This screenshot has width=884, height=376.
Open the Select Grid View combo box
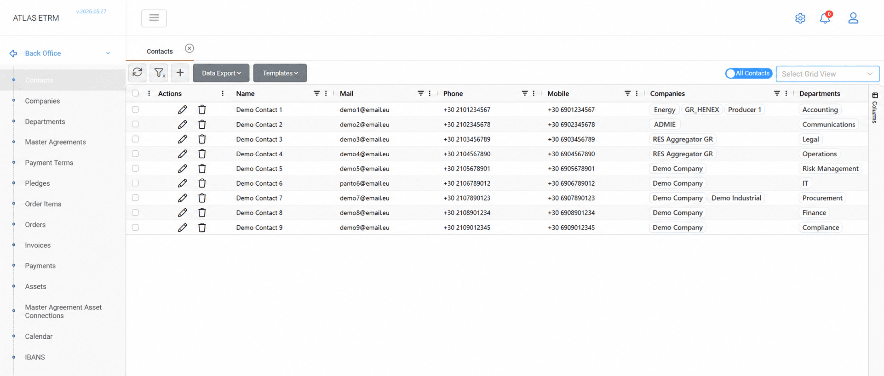click(x=827, y=74)
